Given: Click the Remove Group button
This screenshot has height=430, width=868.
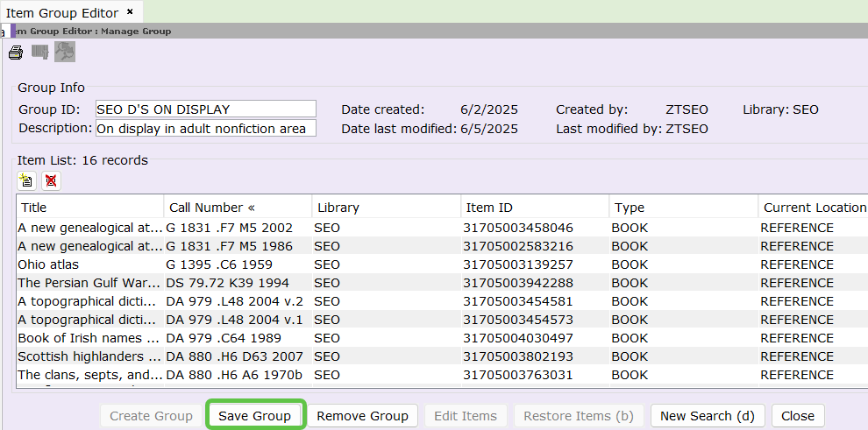Looking at the screenshot, I should (363, 416).
